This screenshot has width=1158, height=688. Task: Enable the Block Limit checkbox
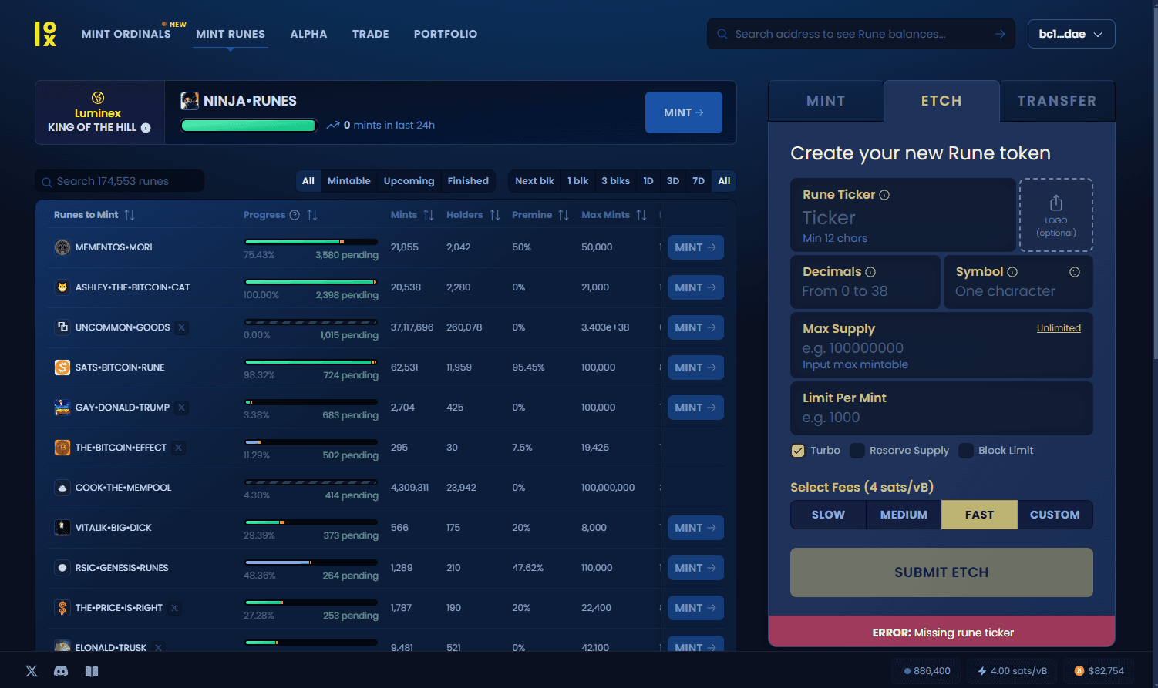pyautogui.click(x=966, y=451)
